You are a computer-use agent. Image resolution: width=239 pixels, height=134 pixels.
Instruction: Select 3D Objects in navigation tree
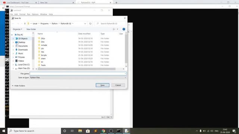point(23,39)
